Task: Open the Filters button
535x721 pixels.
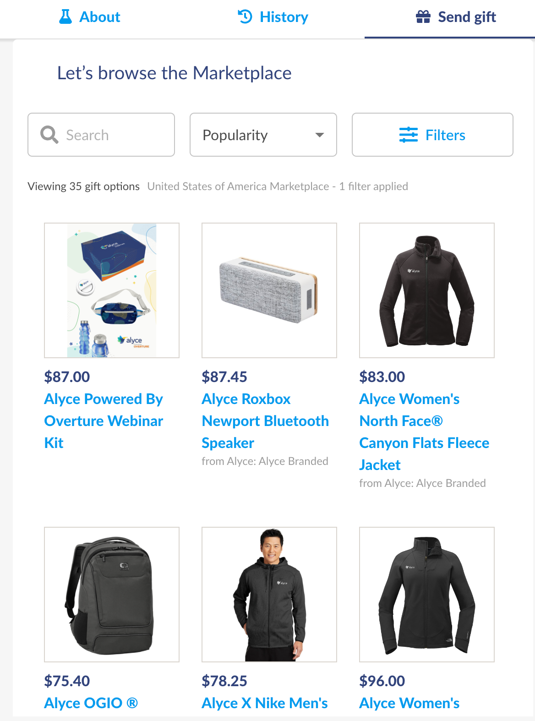Action: [x=432, y=135]
